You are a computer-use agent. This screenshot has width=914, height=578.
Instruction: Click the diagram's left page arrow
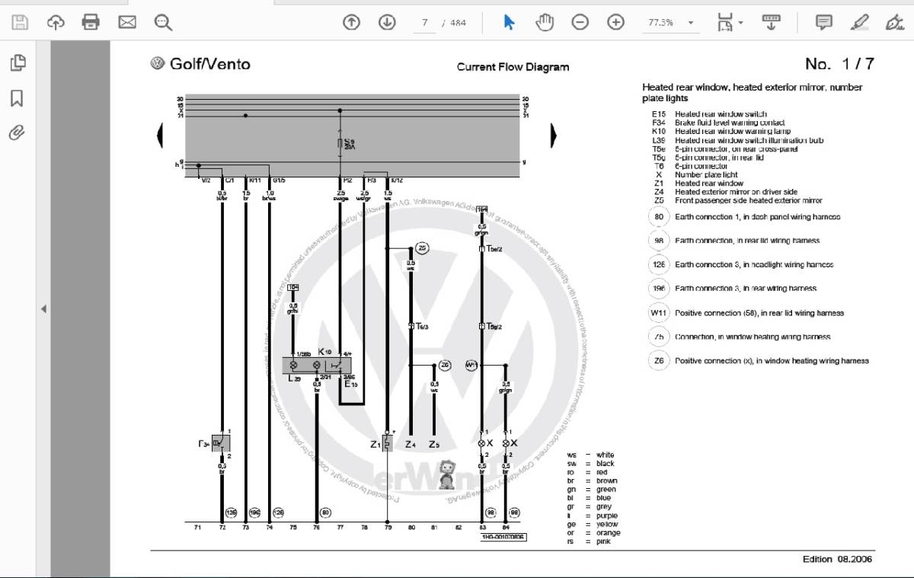(x=160, y=135)
